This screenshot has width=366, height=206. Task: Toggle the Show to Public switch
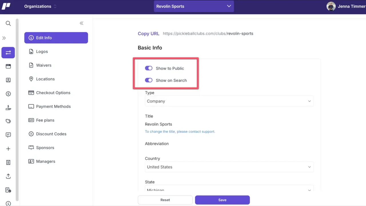pyautogui.click(x=149, y=68)
